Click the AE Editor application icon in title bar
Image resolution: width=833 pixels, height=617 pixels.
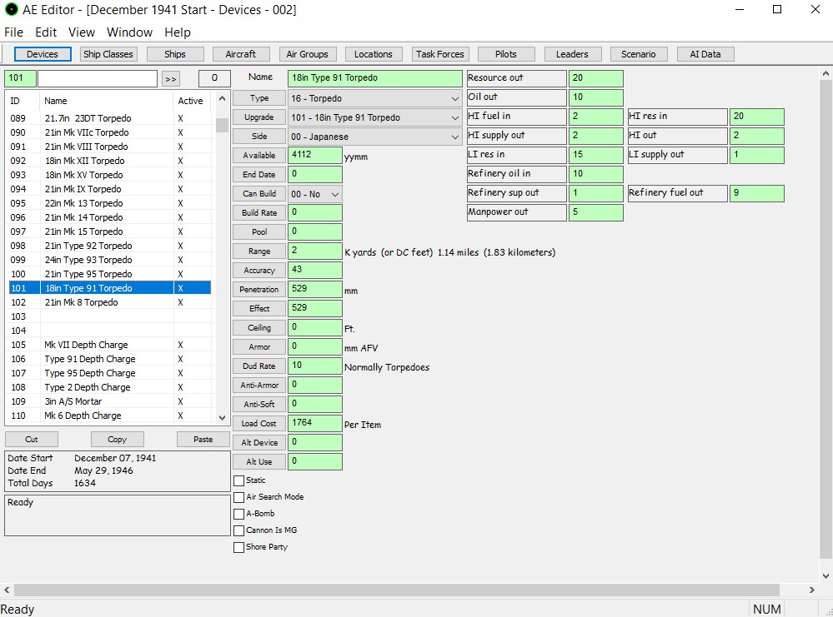(x=12, y=10)
